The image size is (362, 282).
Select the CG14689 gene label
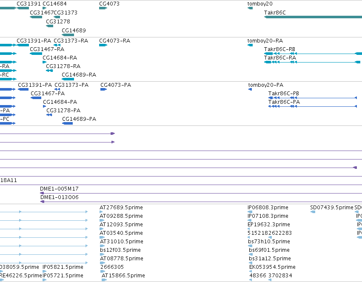click(x=74, y=31)
